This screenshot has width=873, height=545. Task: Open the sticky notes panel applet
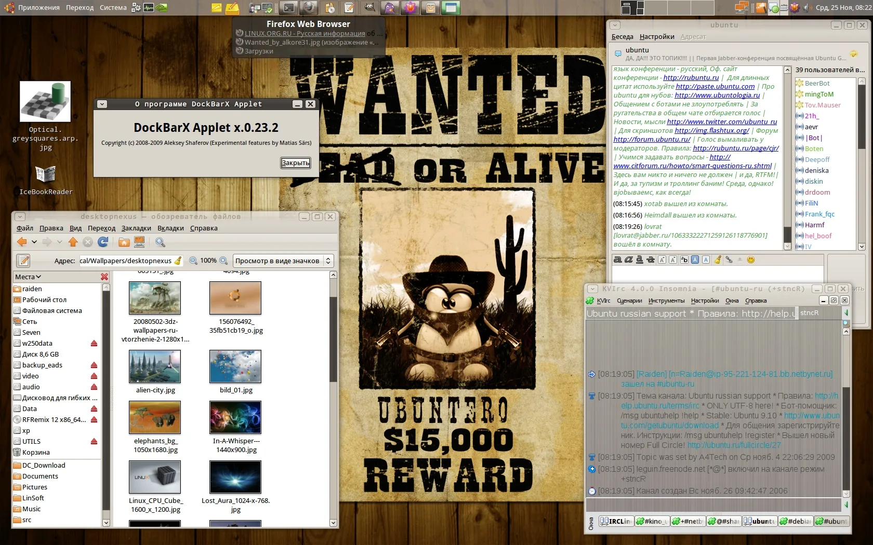pyautogui.click(x=217, y=7)
